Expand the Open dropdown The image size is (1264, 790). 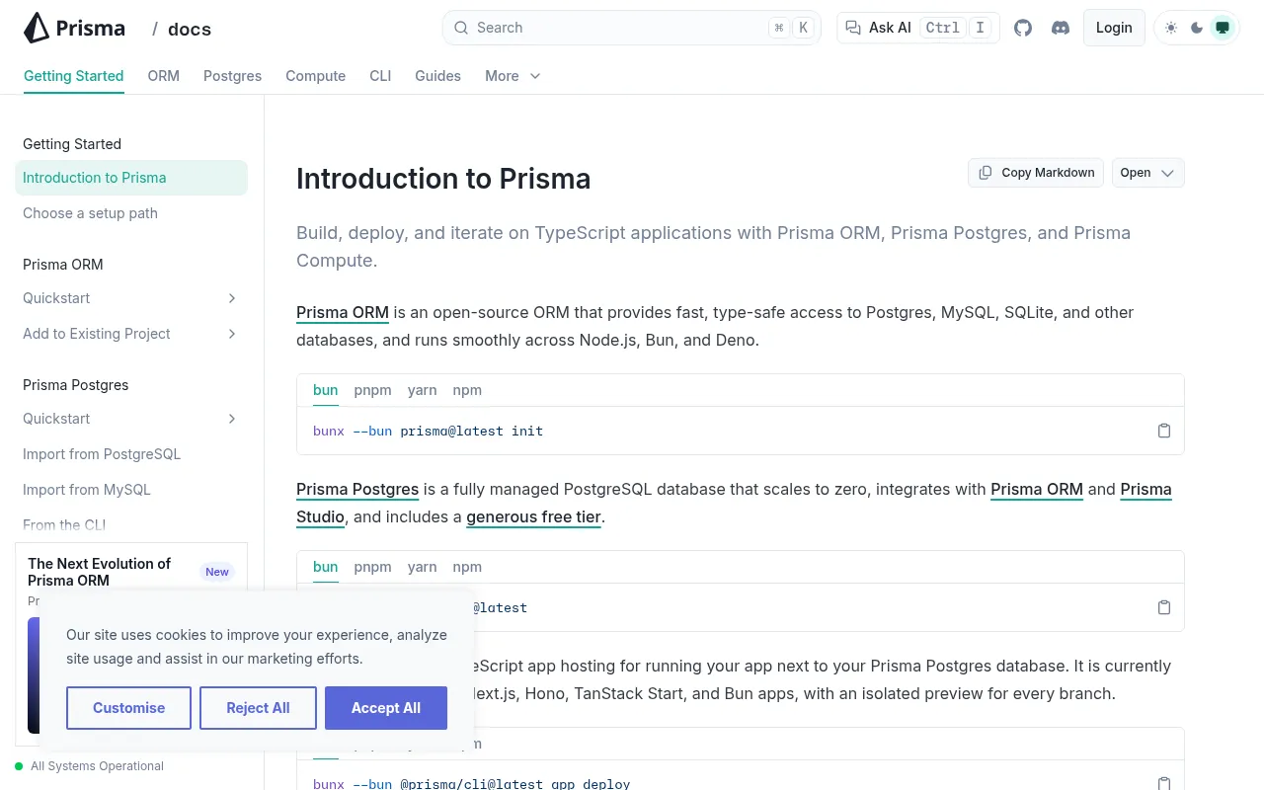(1147, 173)
